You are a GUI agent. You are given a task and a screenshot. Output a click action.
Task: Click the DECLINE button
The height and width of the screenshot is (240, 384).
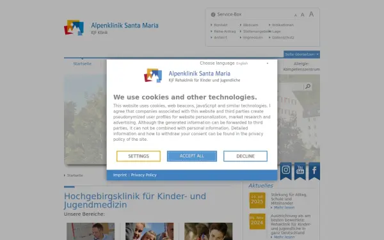pos(245,156)
